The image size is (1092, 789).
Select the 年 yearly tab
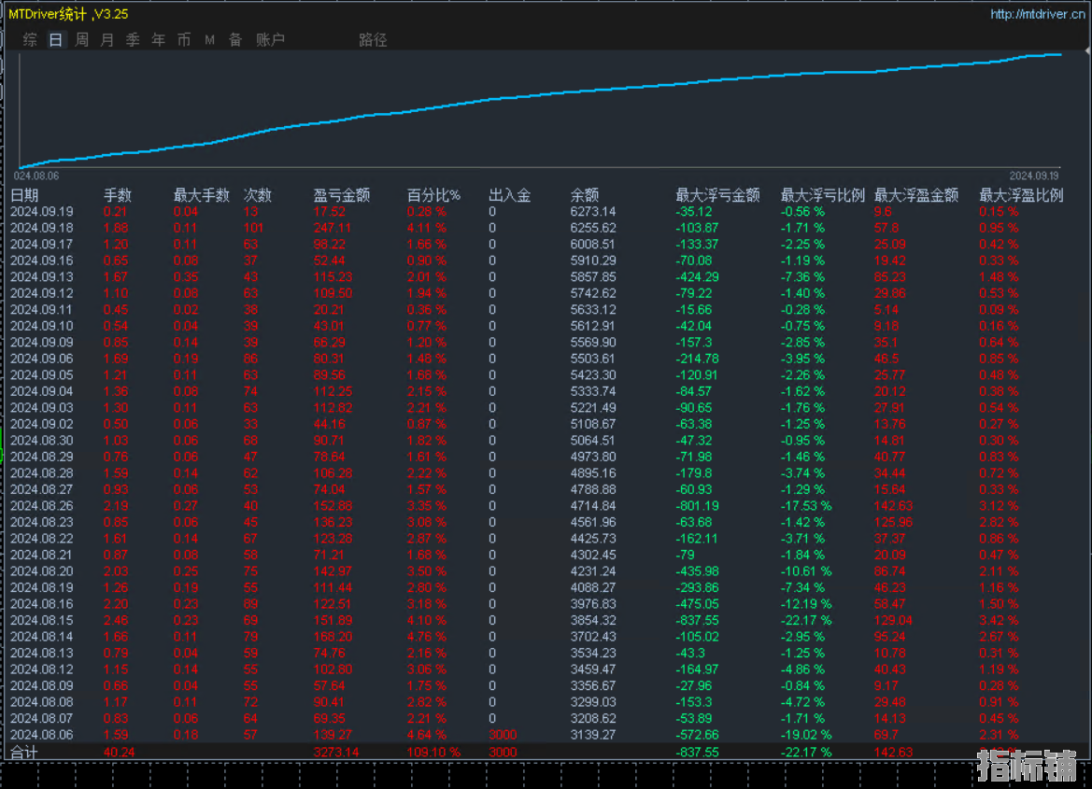[x=159, y=40]
